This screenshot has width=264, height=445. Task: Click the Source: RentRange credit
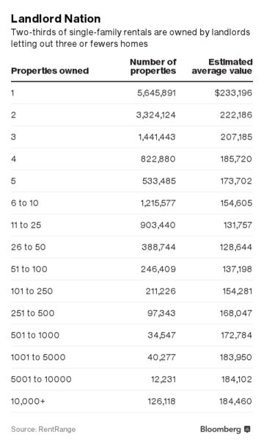click(43, 429)
